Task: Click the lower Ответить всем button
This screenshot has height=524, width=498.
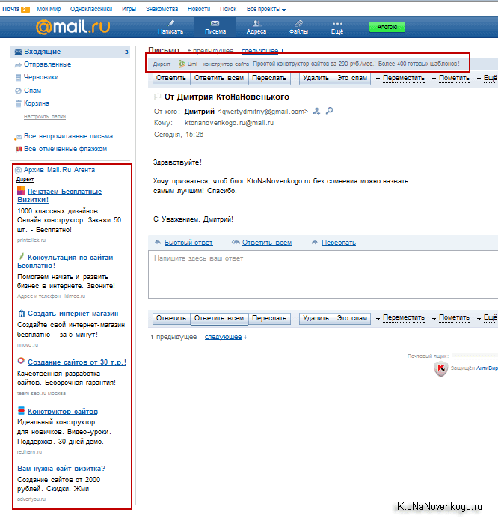Action: (x=219, y=318)
